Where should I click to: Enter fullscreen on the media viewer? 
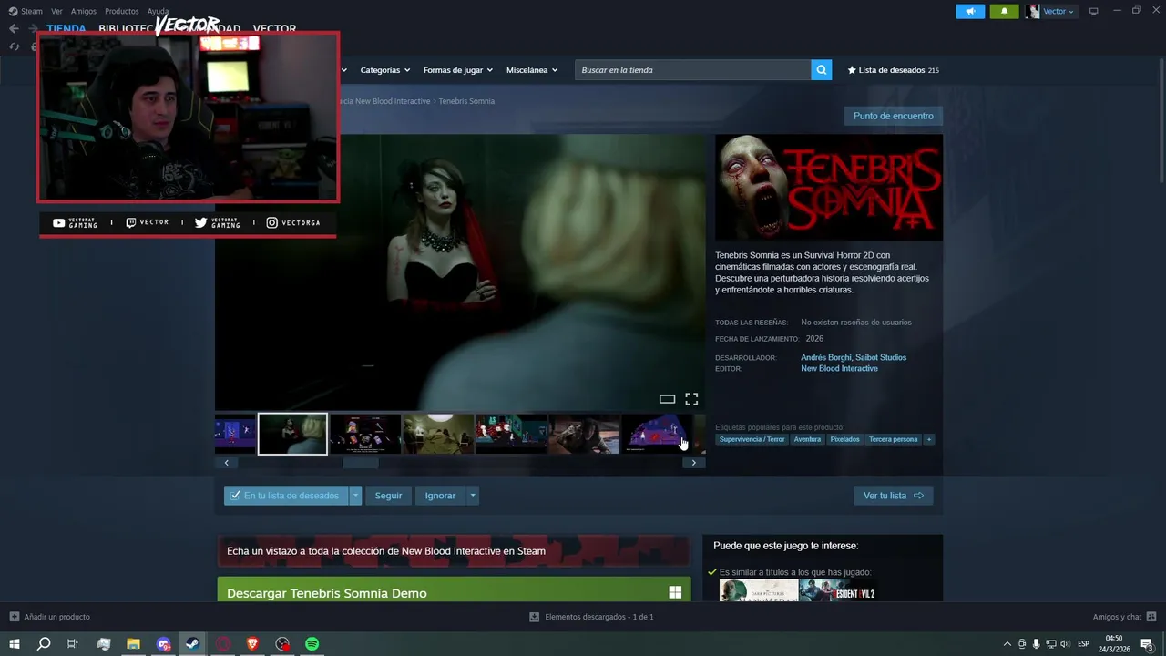691,399
